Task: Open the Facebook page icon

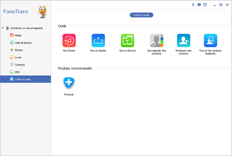Action: 193,5
